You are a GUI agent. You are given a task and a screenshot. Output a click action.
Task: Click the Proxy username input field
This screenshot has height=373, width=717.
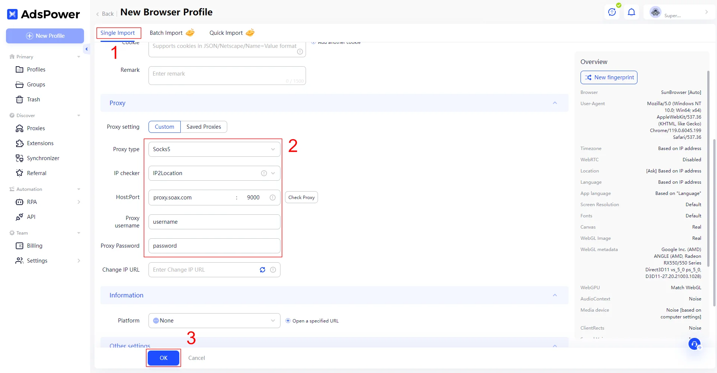tap(214, 222)
